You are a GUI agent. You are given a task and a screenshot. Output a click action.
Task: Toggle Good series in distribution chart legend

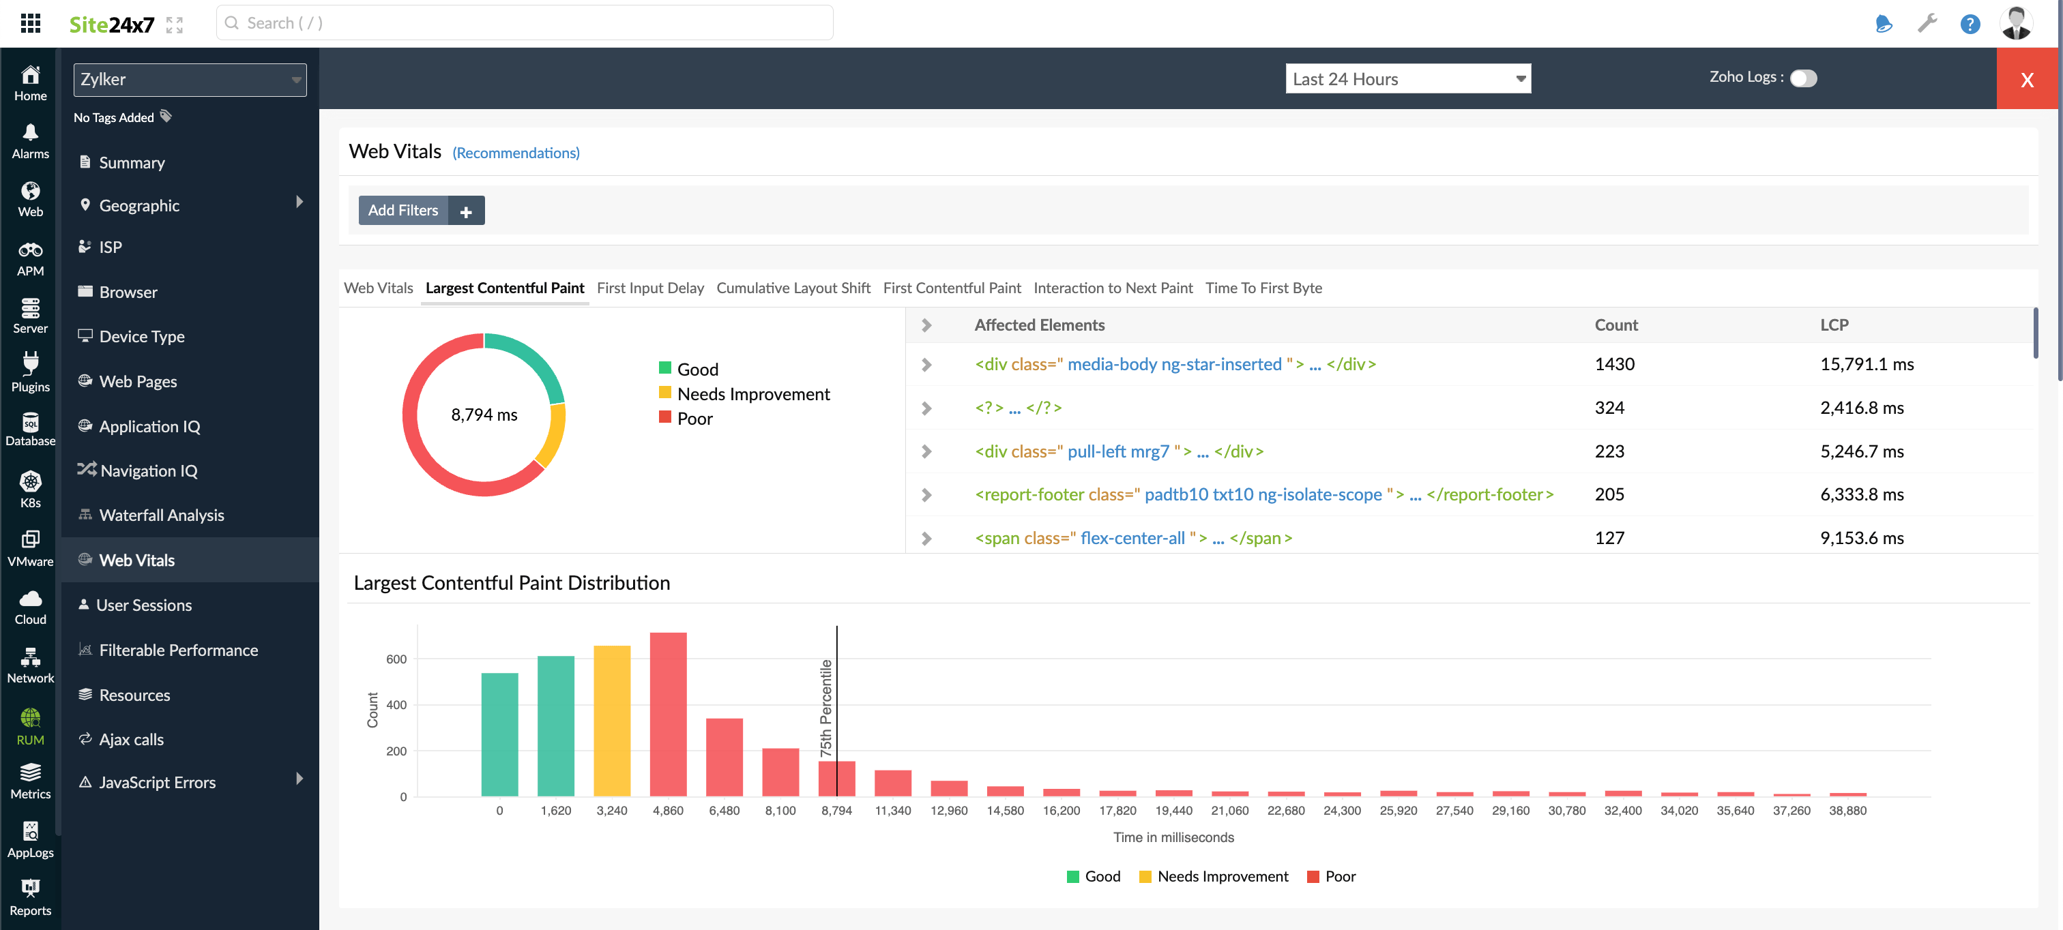point(1093,876)
